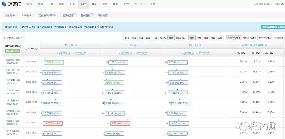The image size is (285, 139).
Task: Switch to 历史涨跌幅列表 sub-tab
Action: click(47, 15)
